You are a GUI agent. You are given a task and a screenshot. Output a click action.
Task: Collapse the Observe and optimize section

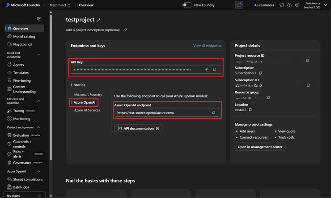point(38,101)
